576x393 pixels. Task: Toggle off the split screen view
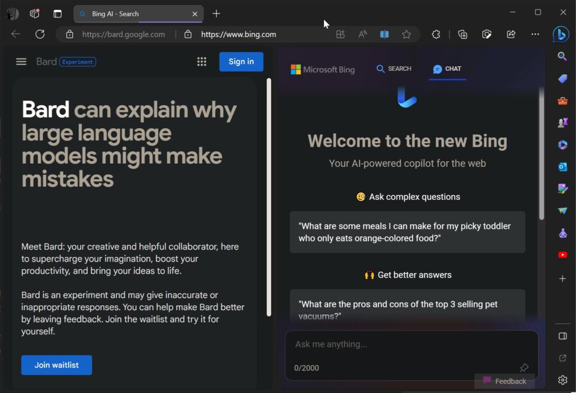pos(384,34)
